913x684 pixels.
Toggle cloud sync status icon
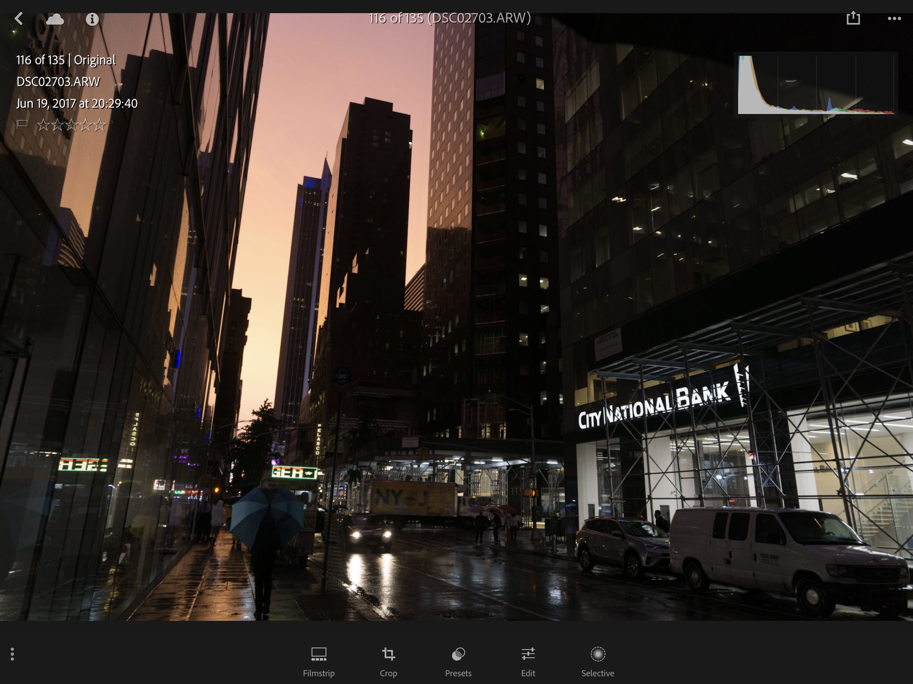(55, 18)
